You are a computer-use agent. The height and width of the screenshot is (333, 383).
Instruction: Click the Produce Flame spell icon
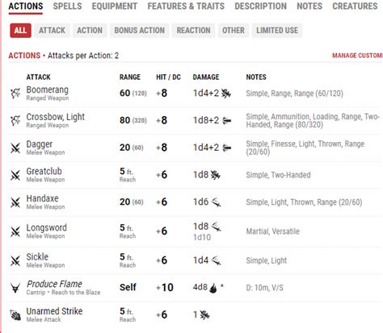[15, 288]
